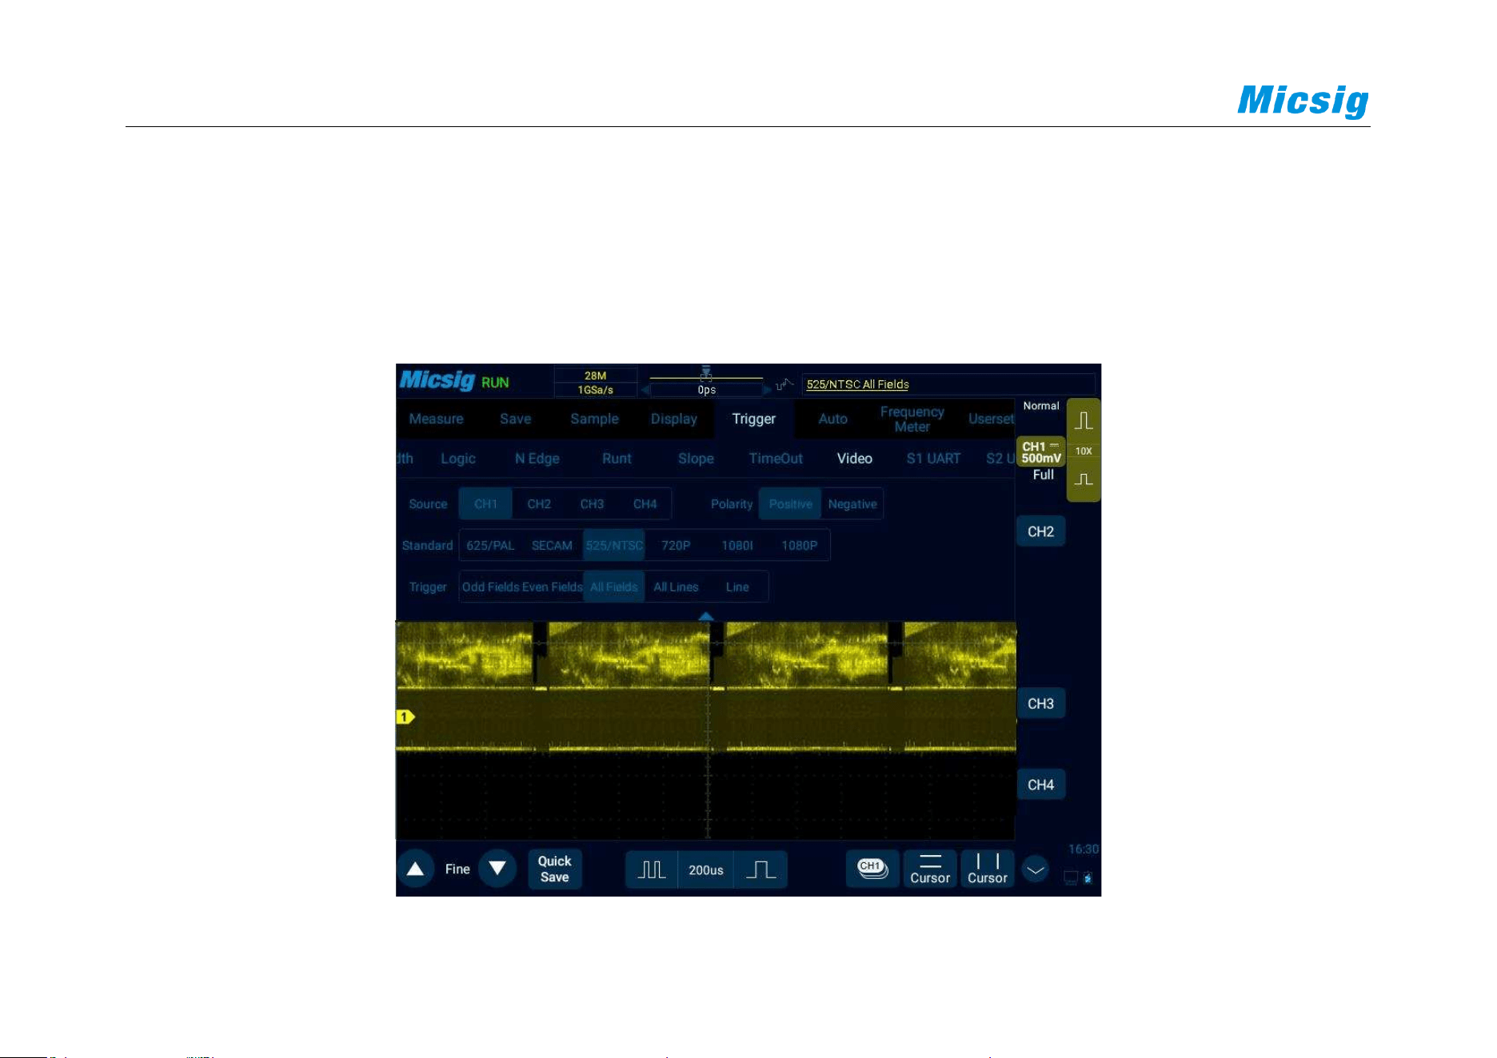Image resolution: width=1497 pixels, height=1058 pixels.
Task: Tap the trigger edge icon beside the delay
Action: tap(784, 384)
